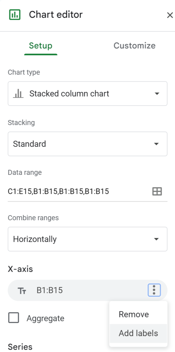Viewport: 175px width, 352px height.
Task: Open the three-dot menu for X-axis B1:B15
Action: click(x=154, y=290)
